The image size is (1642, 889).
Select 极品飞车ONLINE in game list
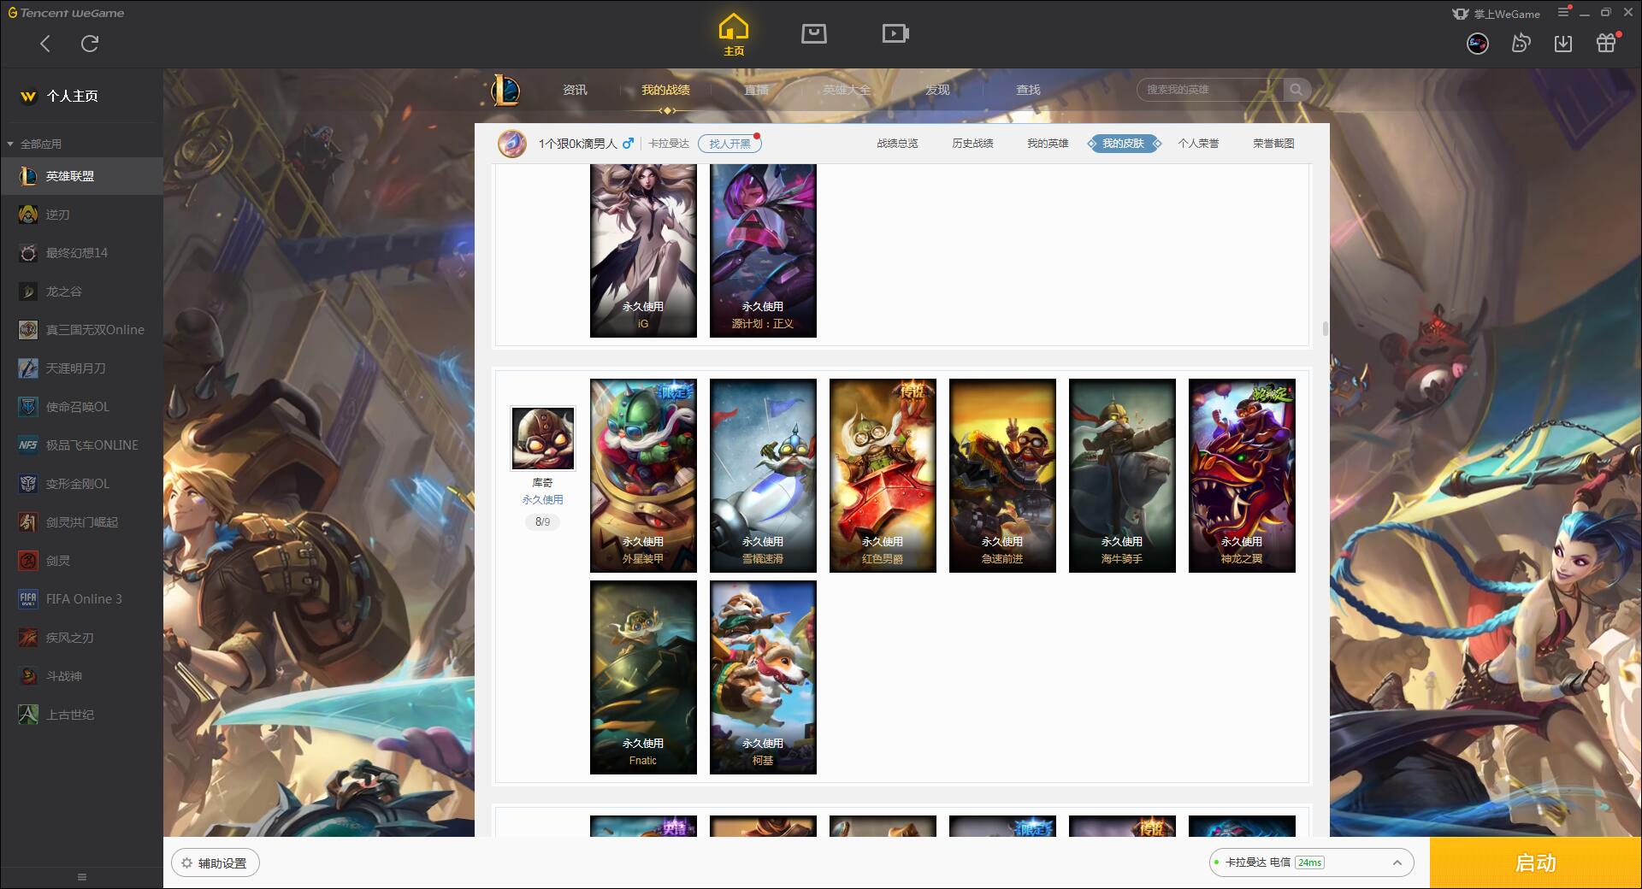click(x=81, y=445)
